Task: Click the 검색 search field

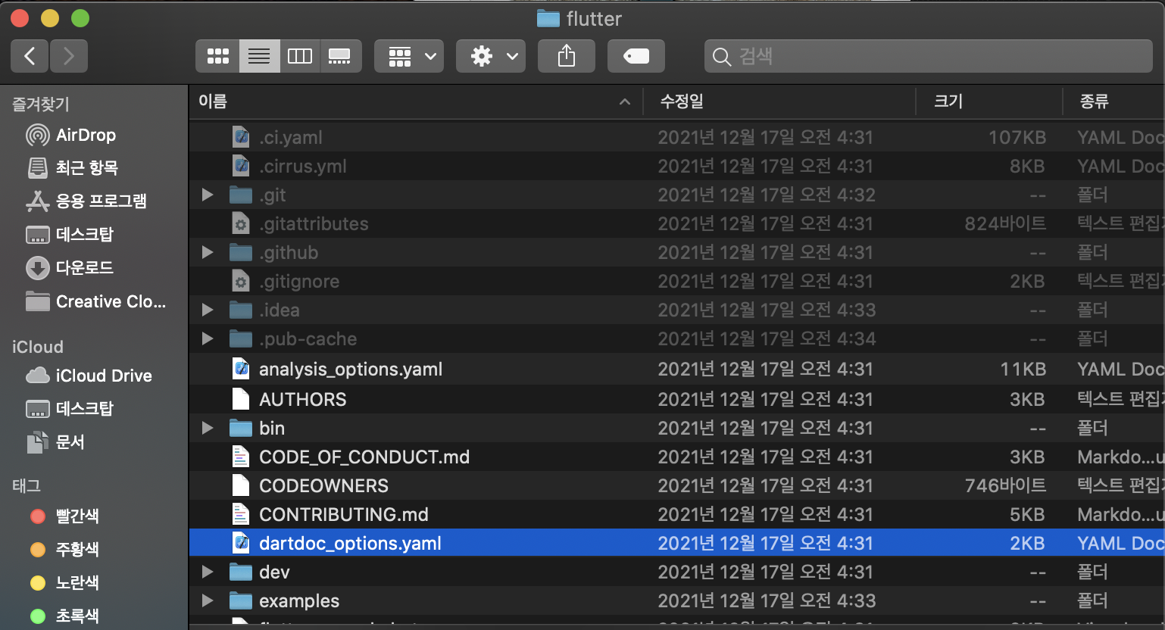Action: coord(929,56)
